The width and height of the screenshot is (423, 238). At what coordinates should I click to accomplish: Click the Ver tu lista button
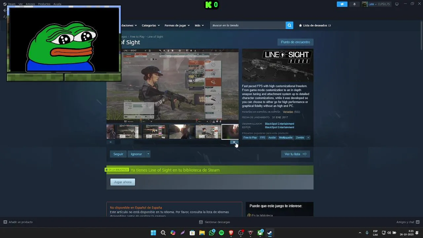[295, 154]
